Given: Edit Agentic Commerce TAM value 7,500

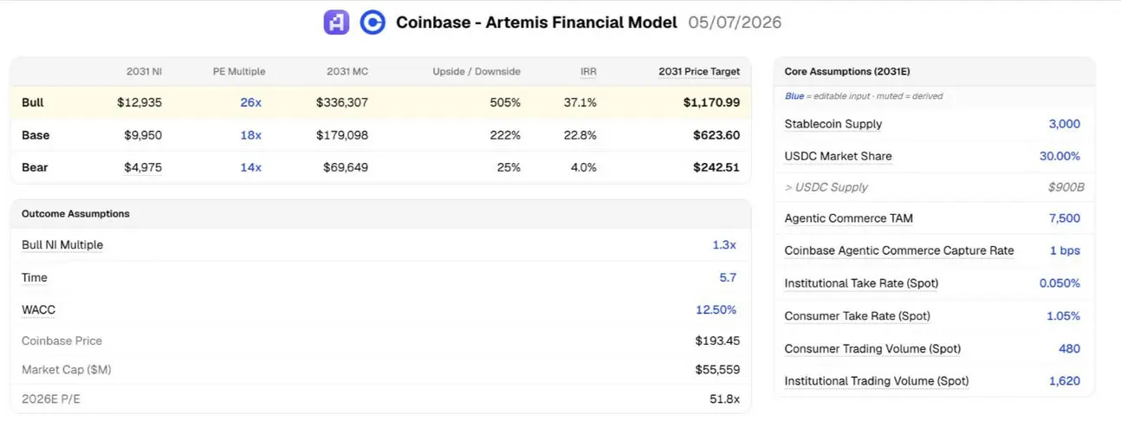Looking at the screenshot, I should pos(1065,218).
